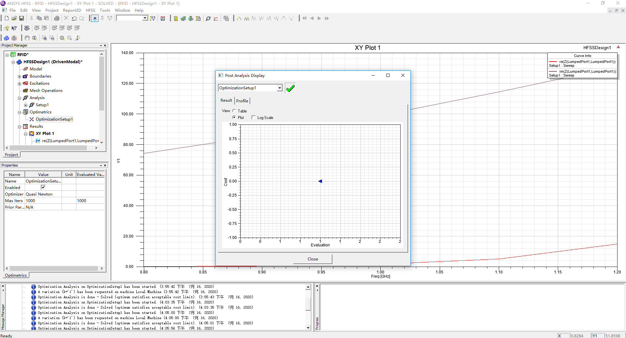Click the Undo arrow icon

pyautogui.click(x=74, y=18)
